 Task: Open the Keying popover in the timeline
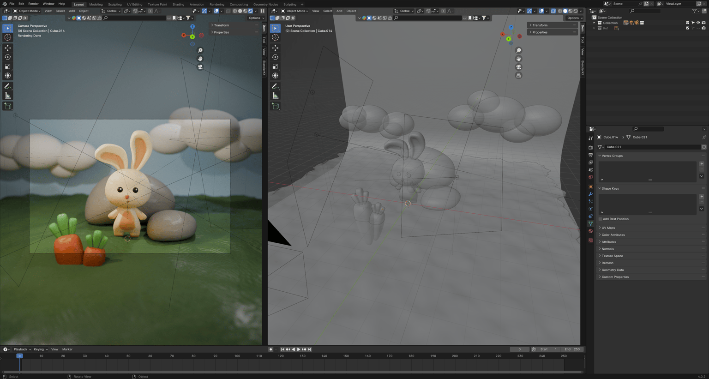(41, 349)
